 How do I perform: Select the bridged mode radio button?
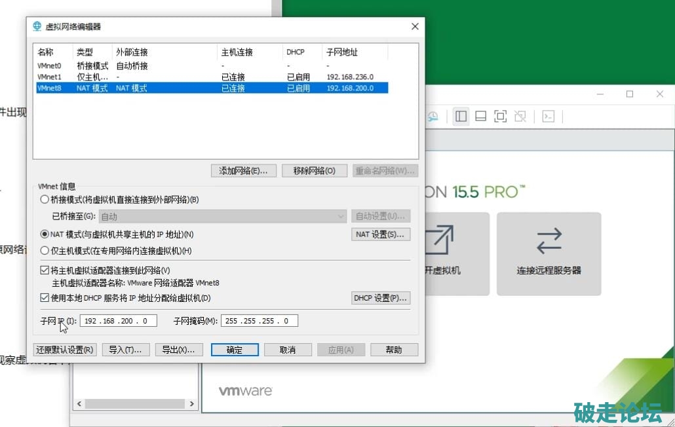[45, 200]
